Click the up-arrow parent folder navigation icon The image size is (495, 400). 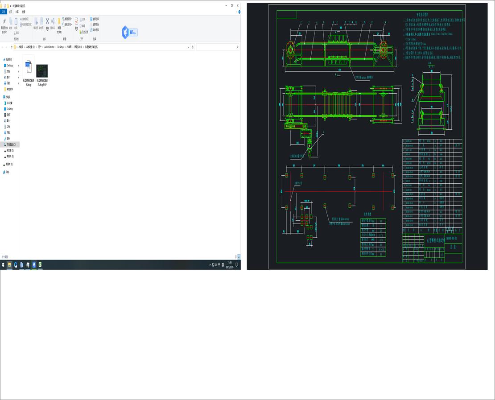point(12,47)
